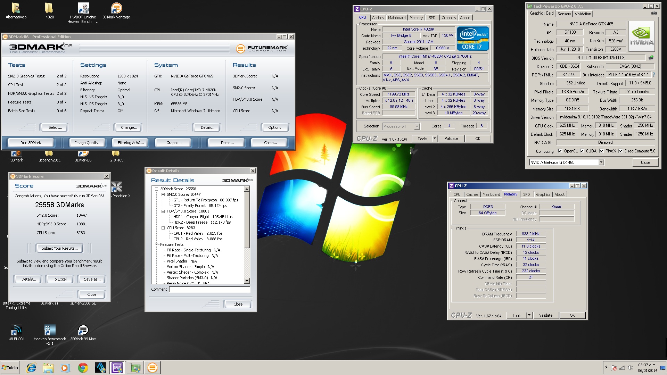This screenshot has height=375, width=667.
Task: Click the GPU-Z BIOS save icon
Action: pyautogui.click(x=651, y=58)
